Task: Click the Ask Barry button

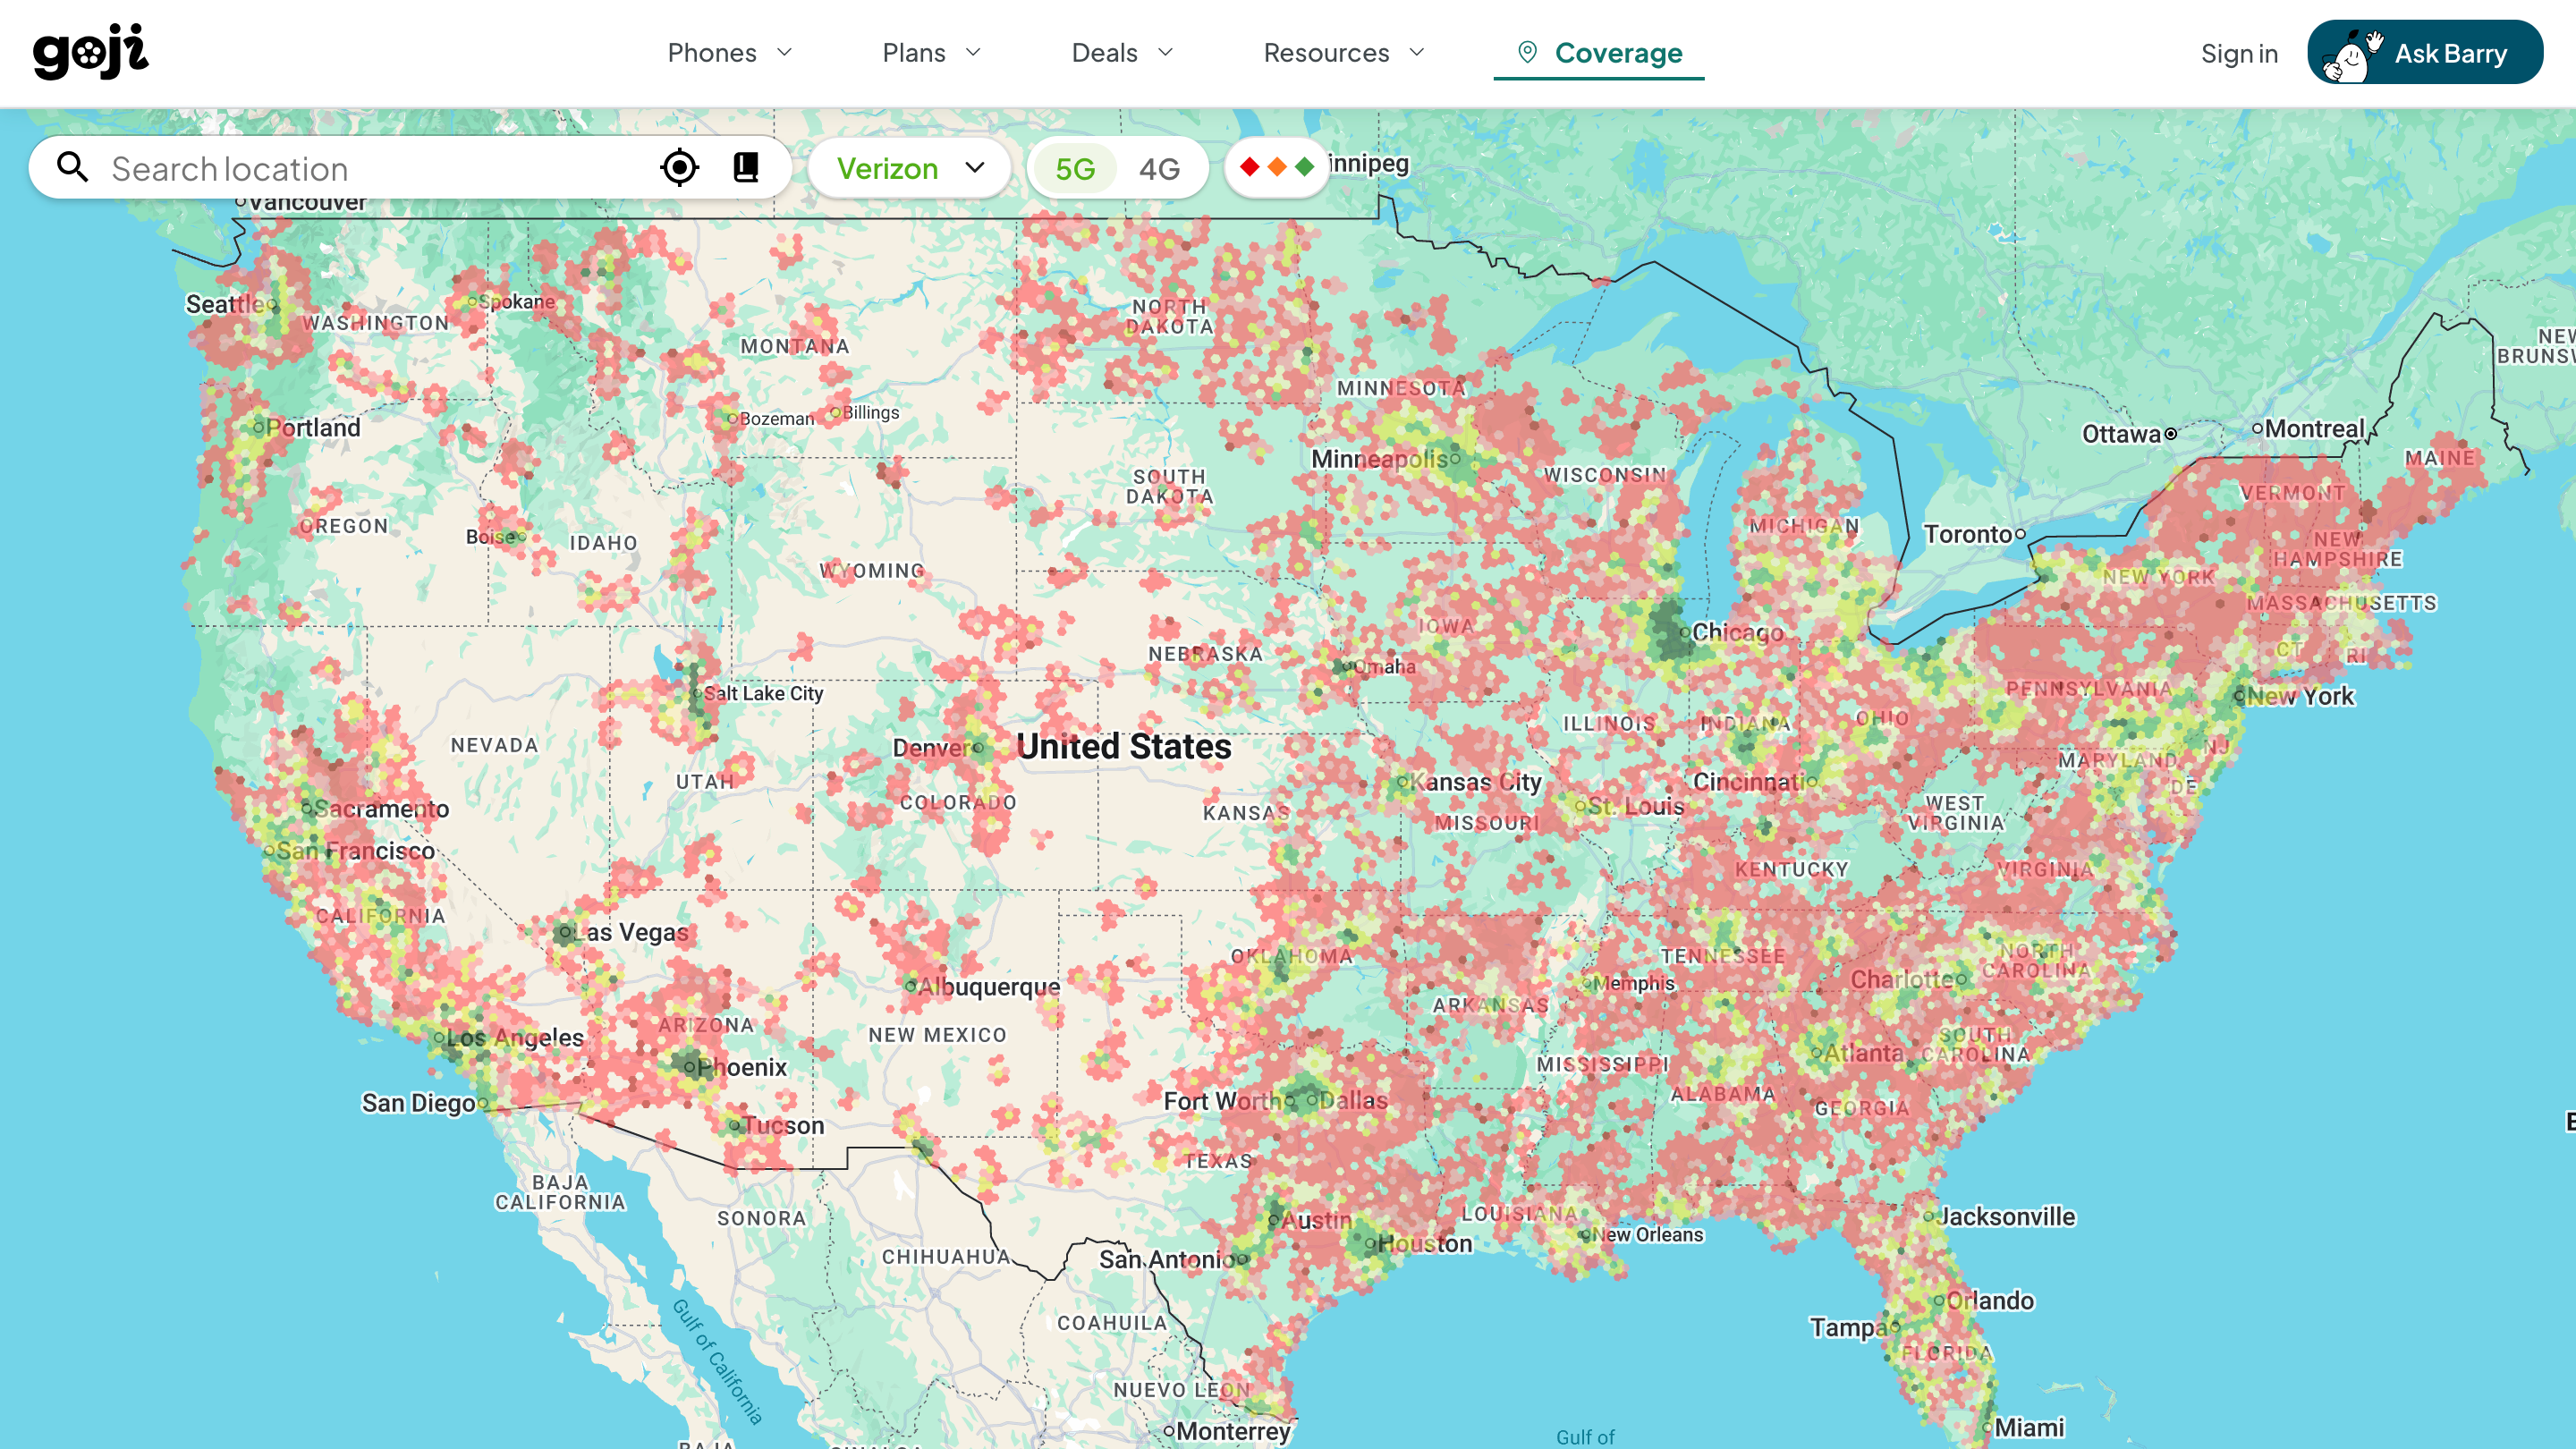Action: tap(2425, 52)
